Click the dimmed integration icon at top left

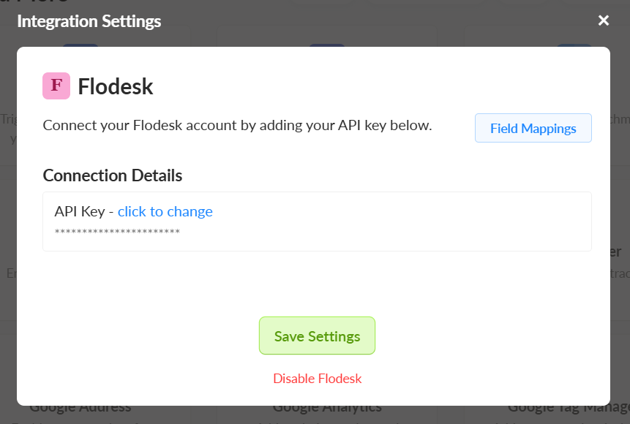pos(80,45)
